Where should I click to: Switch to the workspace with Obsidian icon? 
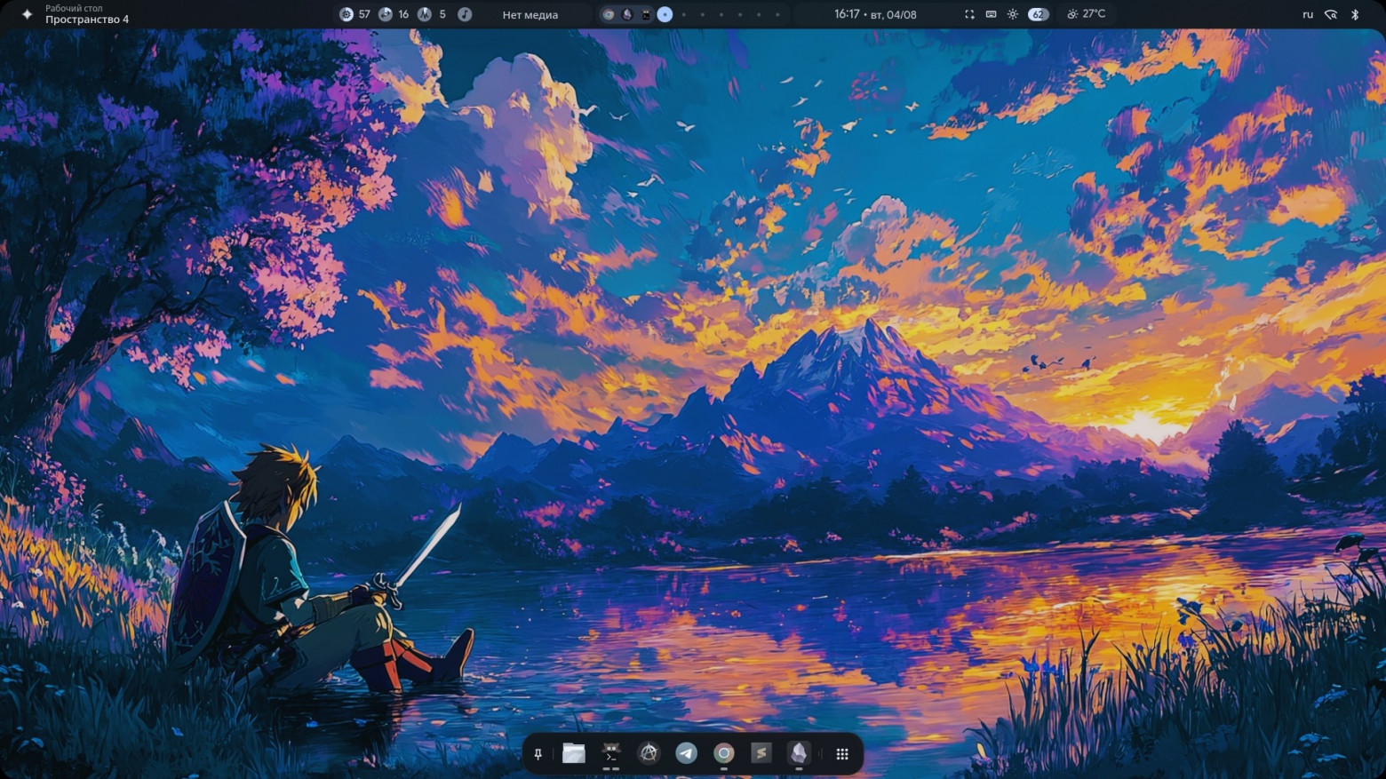click(627, 14)
